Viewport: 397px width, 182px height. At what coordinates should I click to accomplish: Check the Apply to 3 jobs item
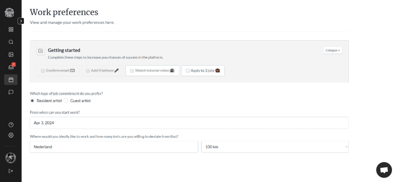203,70
